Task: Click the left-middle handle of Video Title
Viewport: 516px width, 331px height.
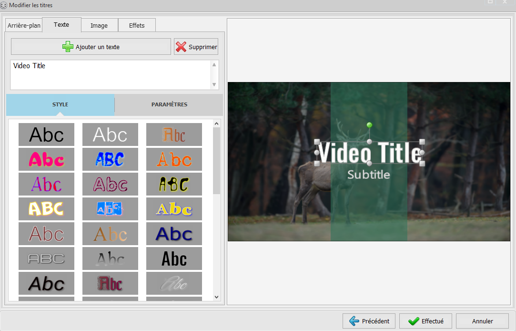Action: click(x=317, y=153)
